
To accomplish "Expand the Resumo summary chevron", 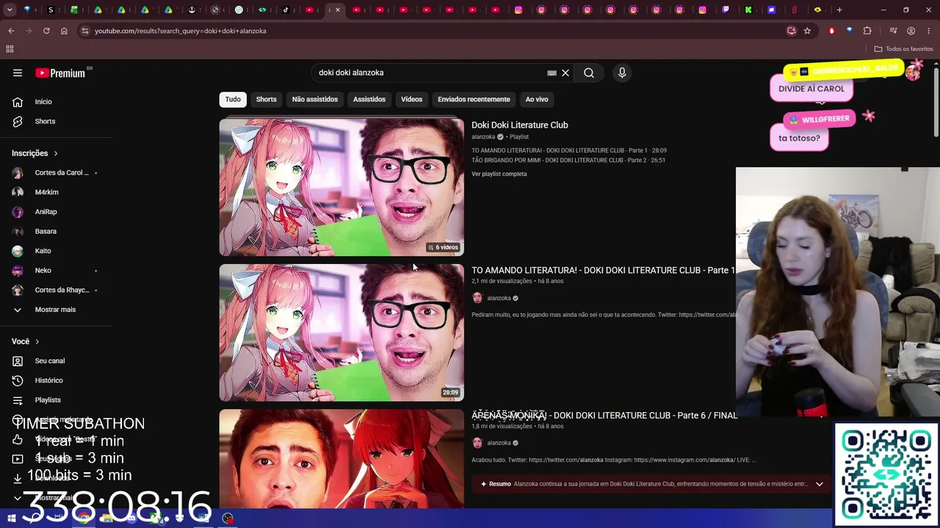I will (x=820, y=484).
